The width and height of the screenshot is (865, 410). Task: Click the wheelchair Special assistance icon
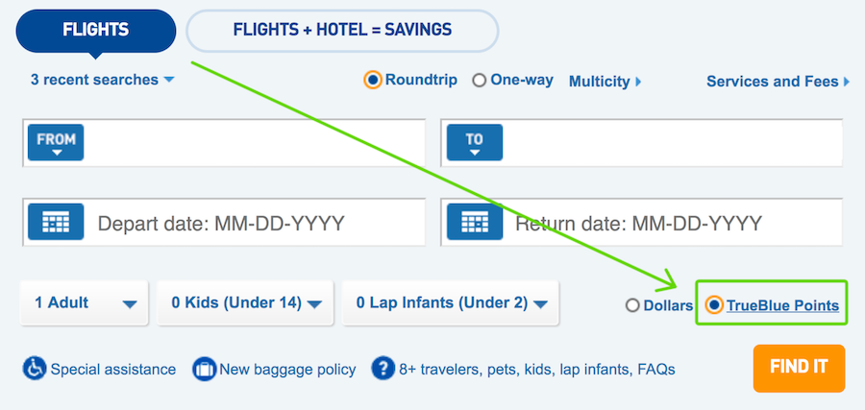pos(35,369)
